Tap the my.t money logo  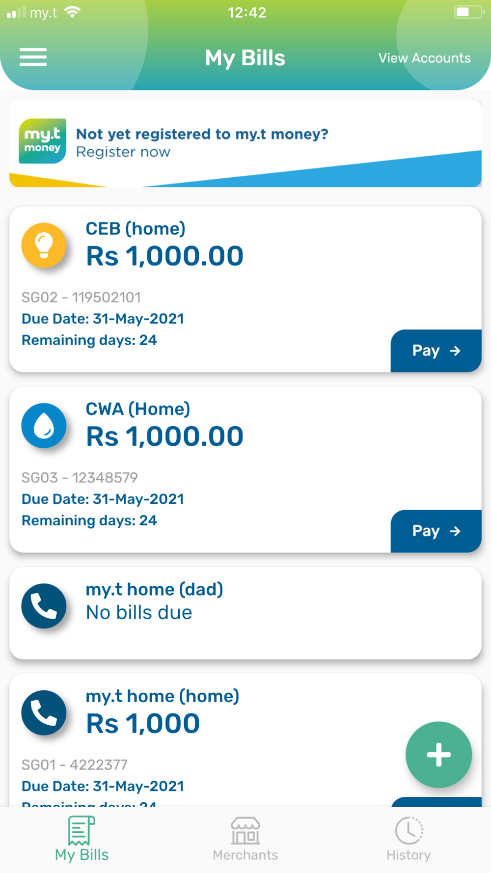point(42,141)
